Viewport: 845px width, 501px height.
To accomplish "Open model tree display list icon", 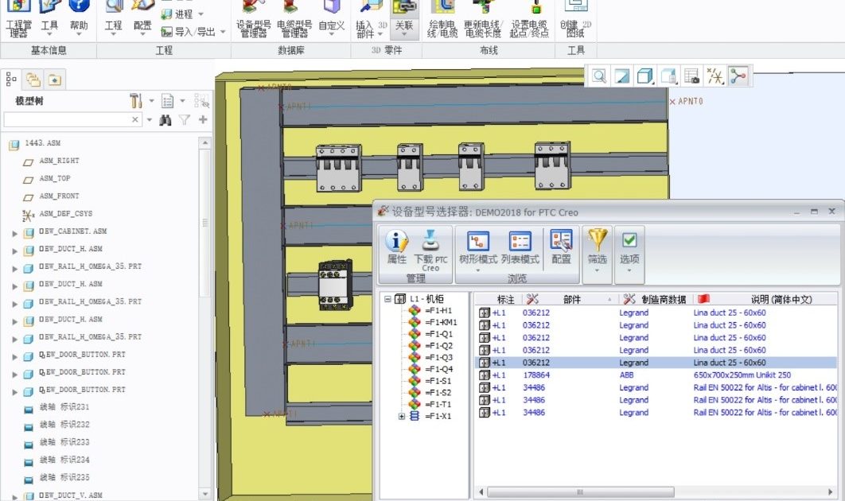I will click(x=168, y=101).
